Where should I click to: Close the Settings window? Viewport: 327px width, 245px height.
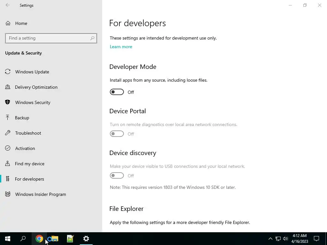tap(319, 5)
